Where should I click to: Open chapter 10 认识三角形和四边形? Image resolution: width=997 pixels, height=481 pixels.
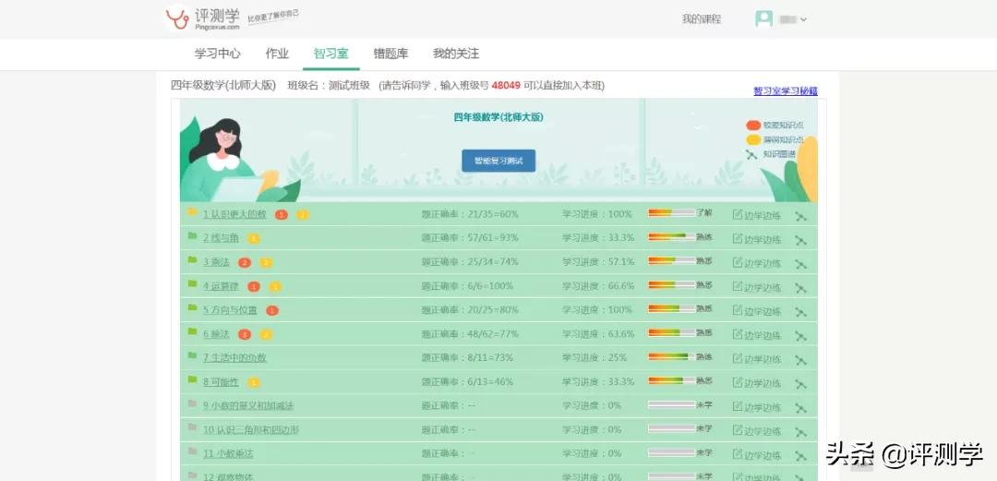pos(250,430)
